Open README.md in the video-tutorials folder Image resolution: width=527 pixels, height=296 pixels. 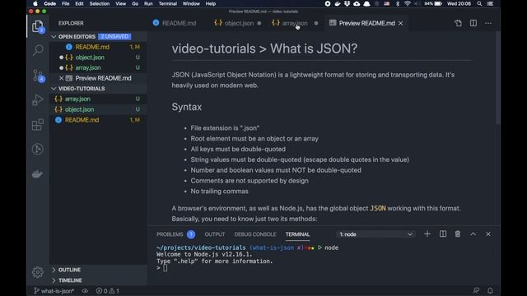(98, 120)
